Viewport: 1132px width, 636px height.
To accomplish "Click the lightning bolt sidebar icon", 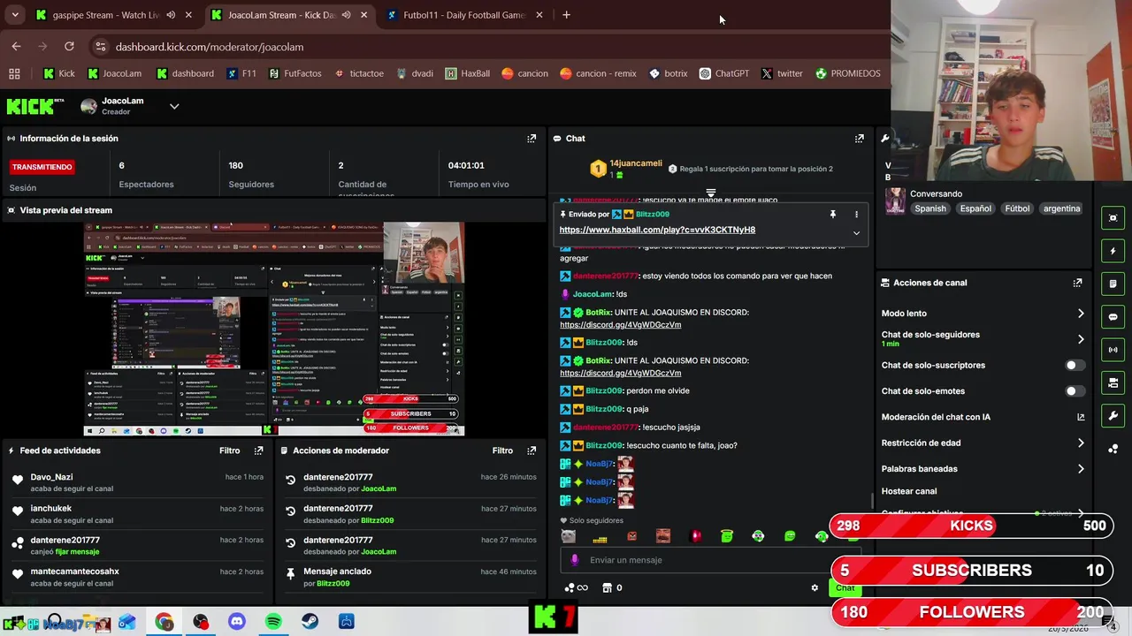I will [x=1113, y=251].
